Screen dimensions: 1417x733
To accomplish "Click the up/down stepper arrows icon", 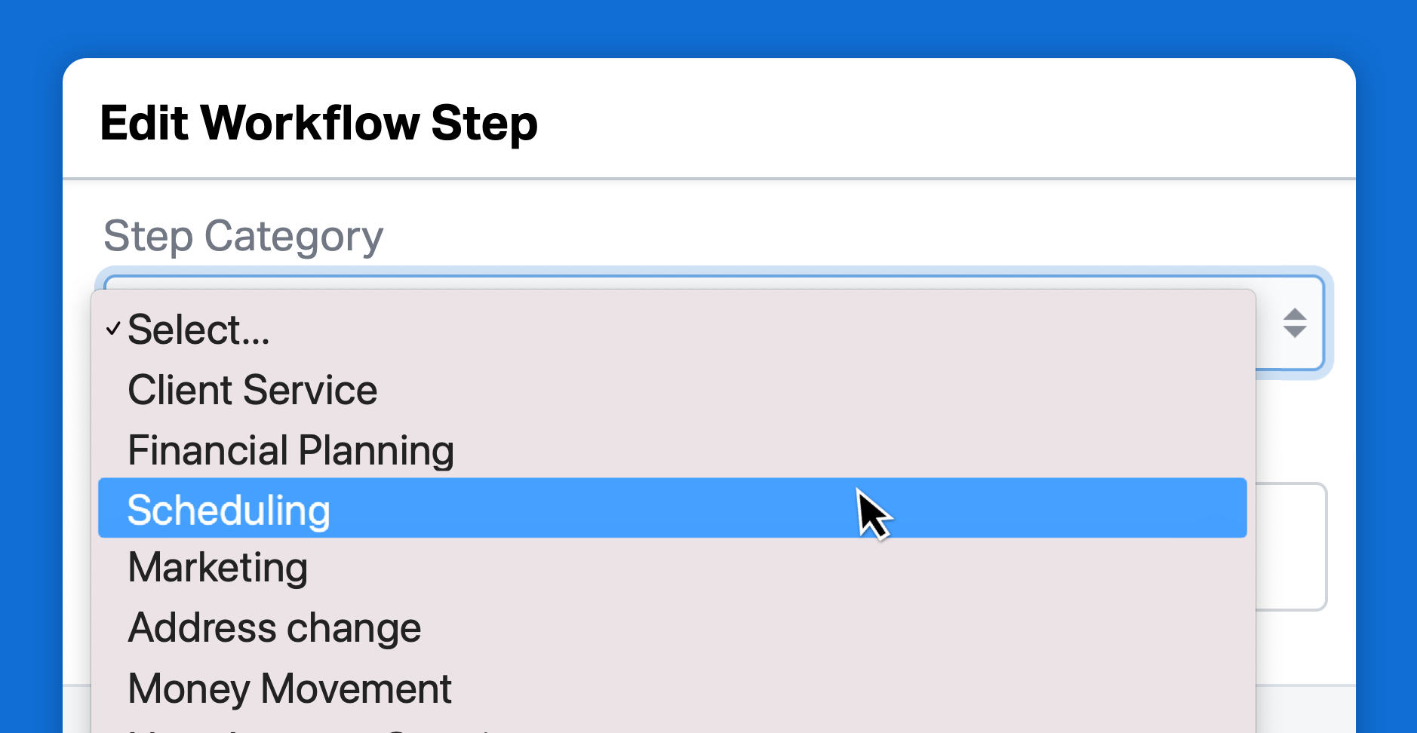I will point(1295,323).
